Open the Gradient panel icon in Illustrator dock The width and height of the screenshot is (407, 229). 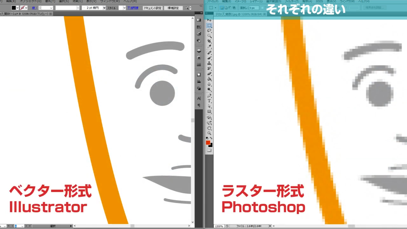click(x=199, y=20)
